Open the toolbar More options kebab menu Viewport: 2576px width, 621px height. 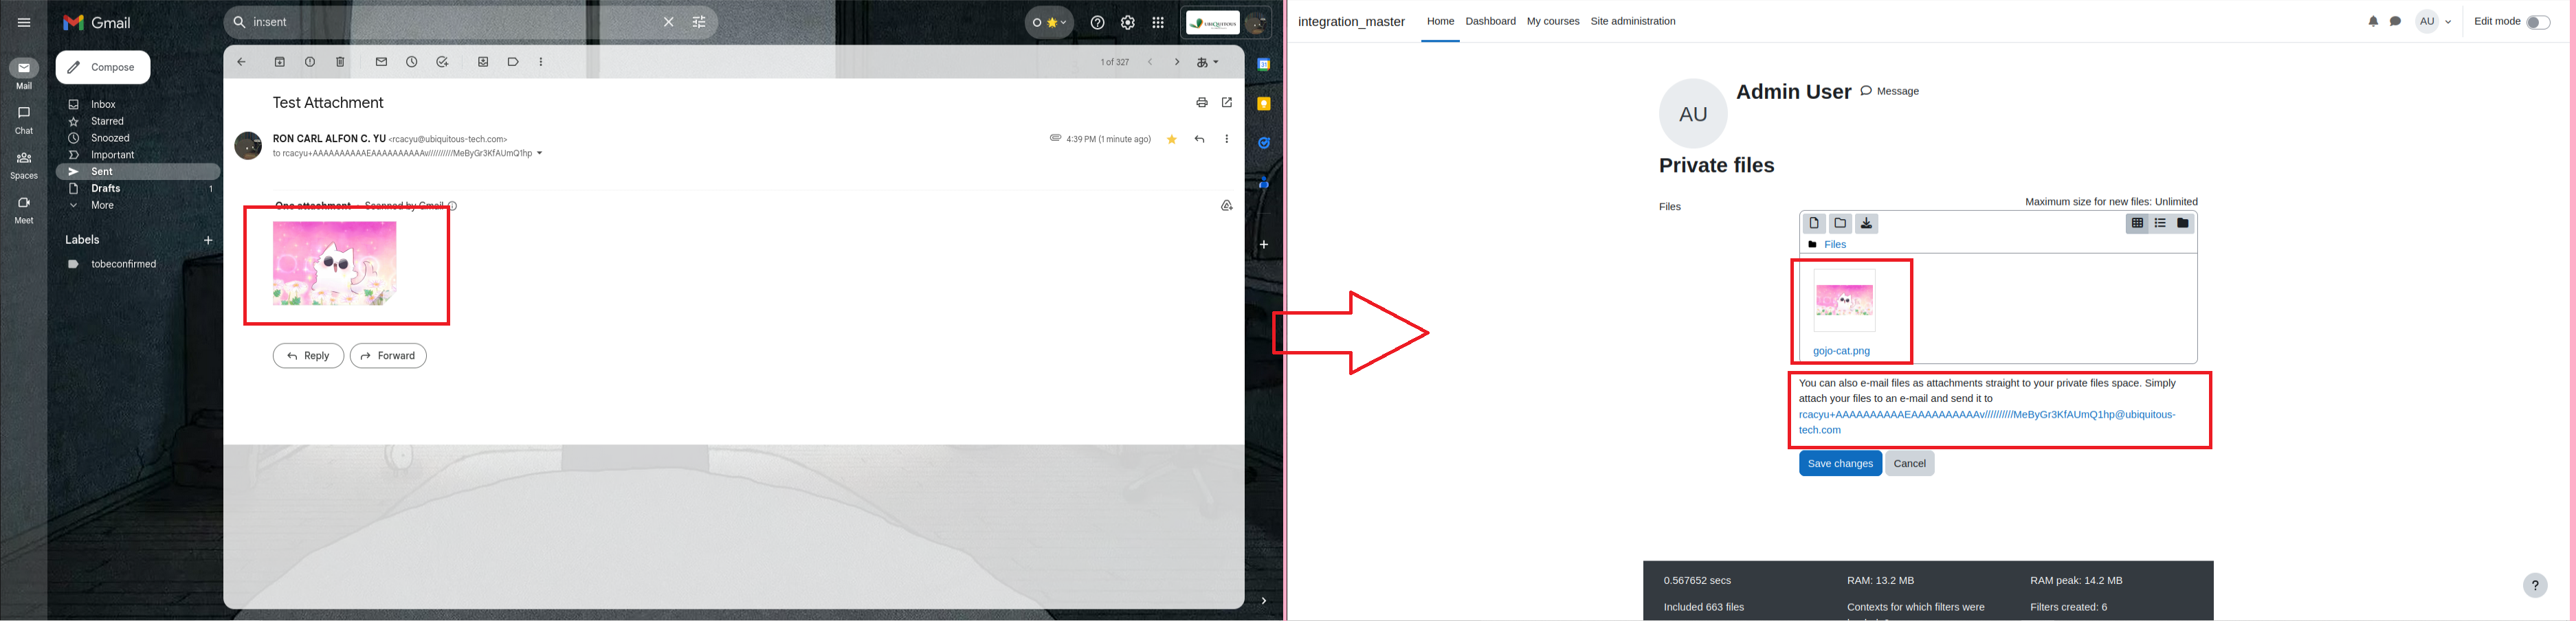(x=541, y=62)
